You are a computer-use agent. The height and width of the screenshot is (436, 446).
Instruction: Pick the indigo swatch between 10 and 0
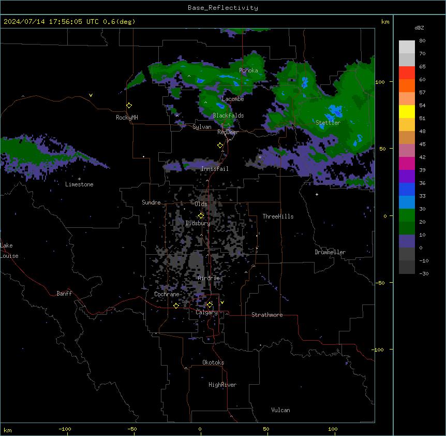(x=407, y=241)
